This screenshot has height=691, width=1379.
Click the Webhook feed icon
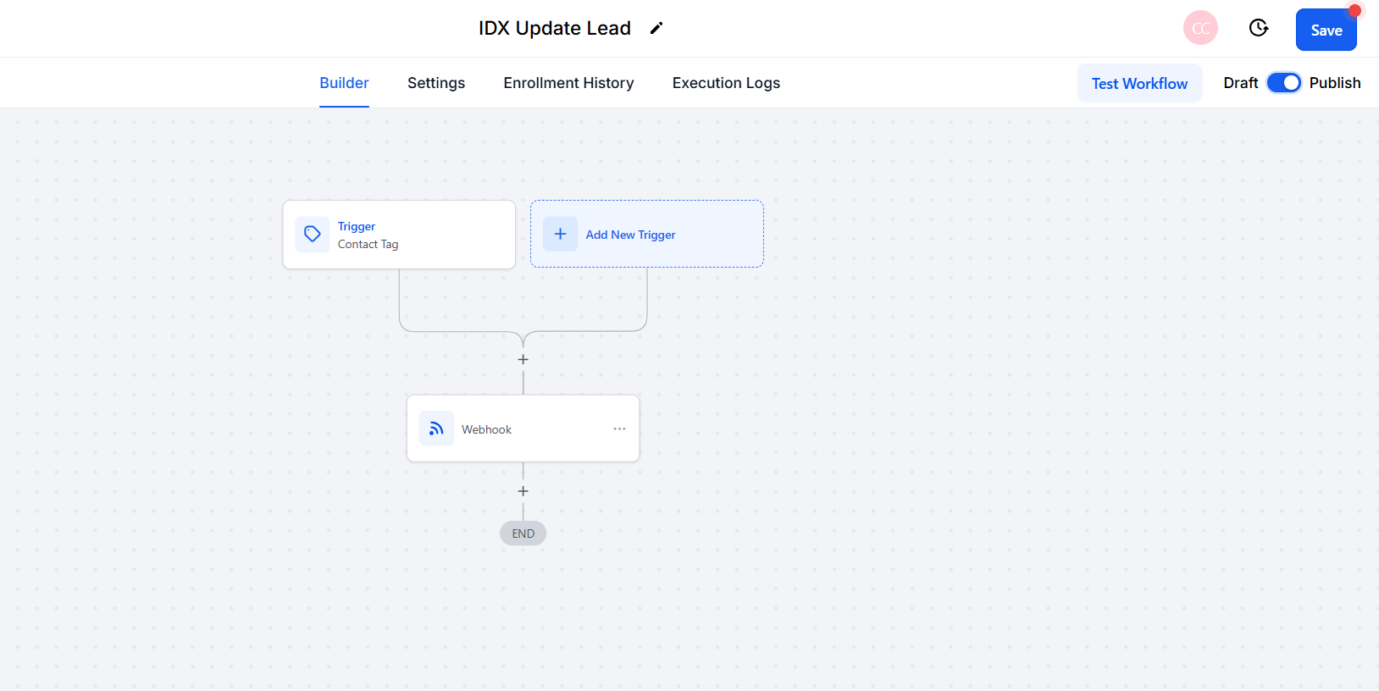tap(436, 429)
